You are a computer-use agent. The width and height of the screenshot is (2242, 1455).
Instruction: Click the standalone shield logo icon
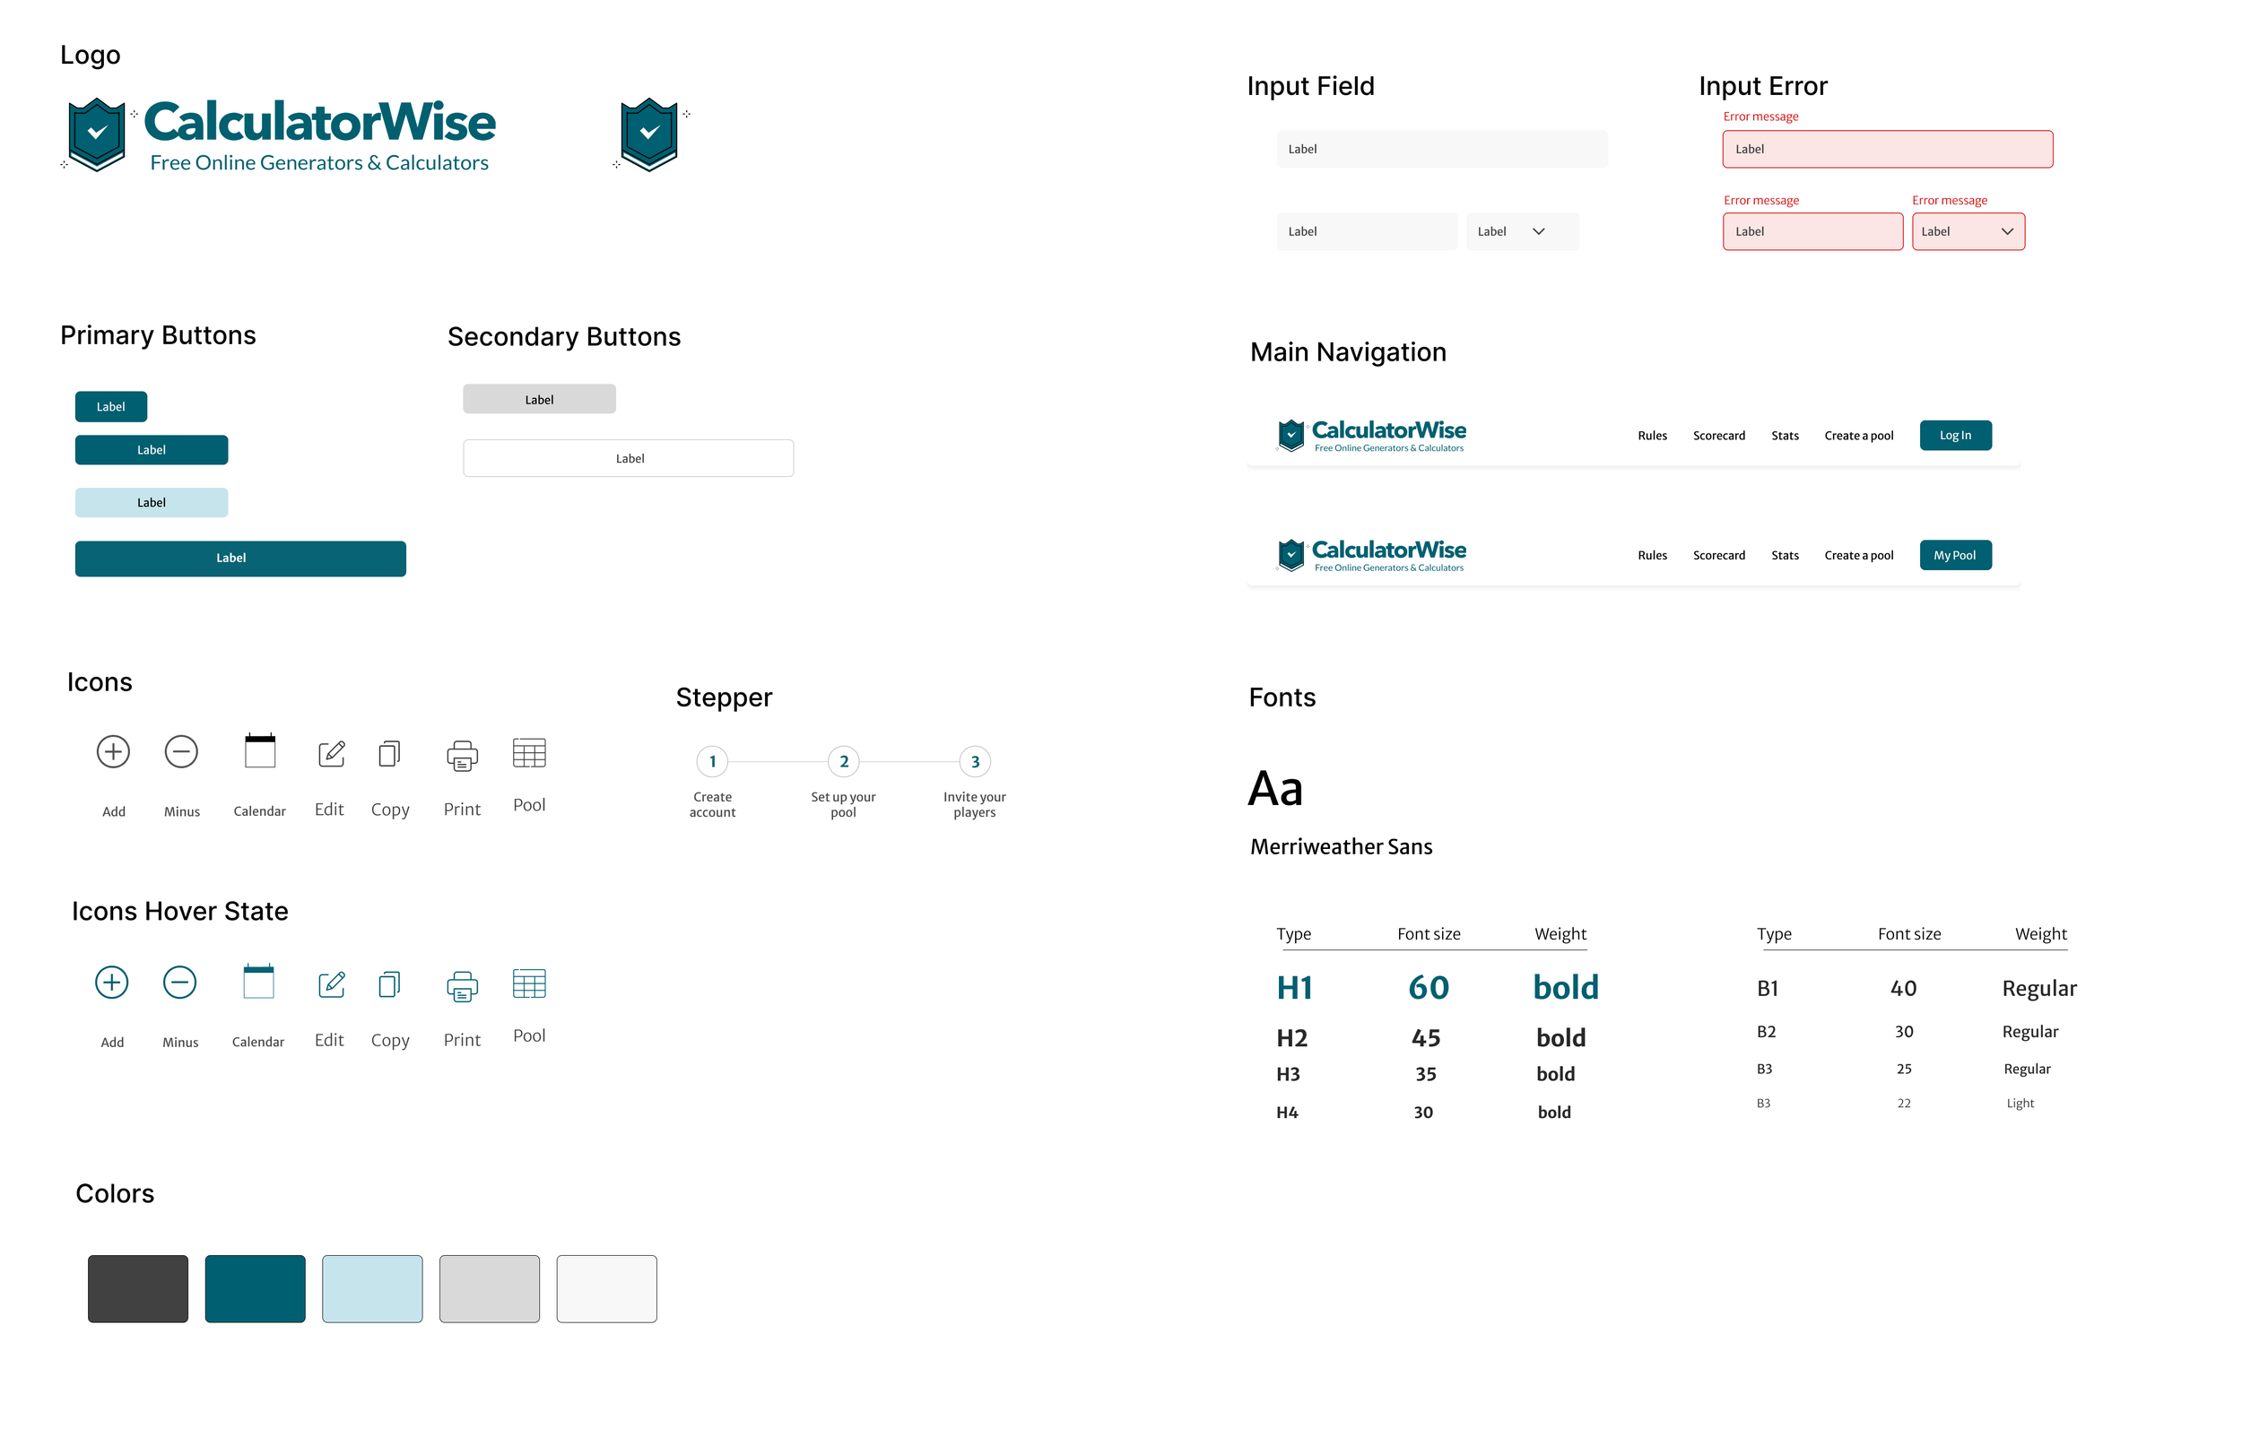click(x=649, y=133)
